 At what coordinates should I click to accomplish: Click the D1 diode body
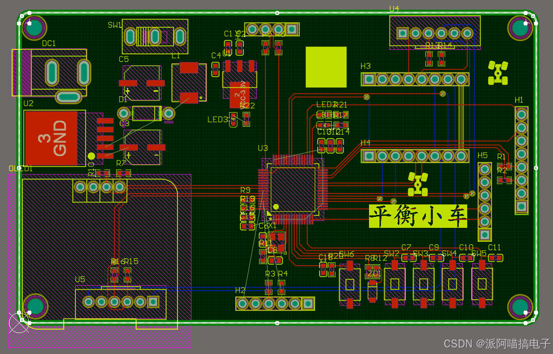[x=146, y=113]
